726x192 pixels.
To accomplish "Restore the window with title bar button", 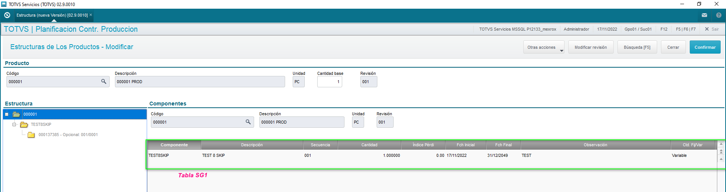I will click(x=699, y=4).
